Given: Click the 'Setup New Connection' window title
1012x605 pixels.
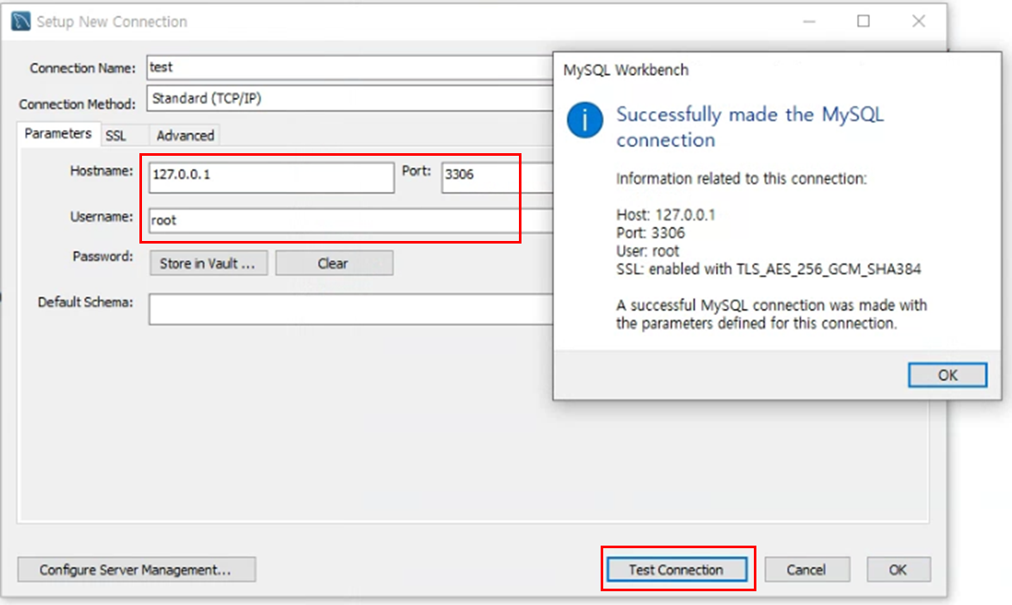Looking at the screenshot, I should tap(112, 22).
